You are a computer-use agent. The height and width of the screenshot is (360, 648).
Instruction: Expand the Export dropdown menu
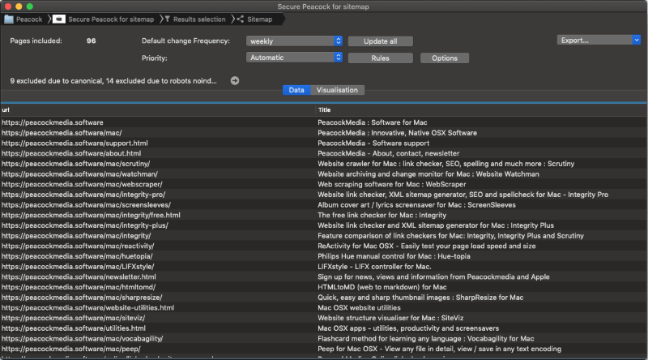click(x=599, y=40)
